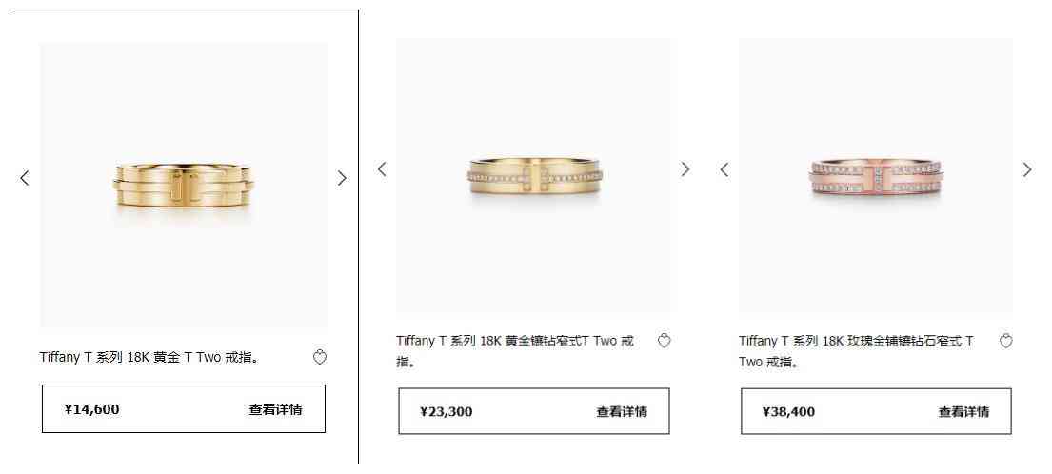Show previous image of ¥23,300 diamond ring

(382, 169)
